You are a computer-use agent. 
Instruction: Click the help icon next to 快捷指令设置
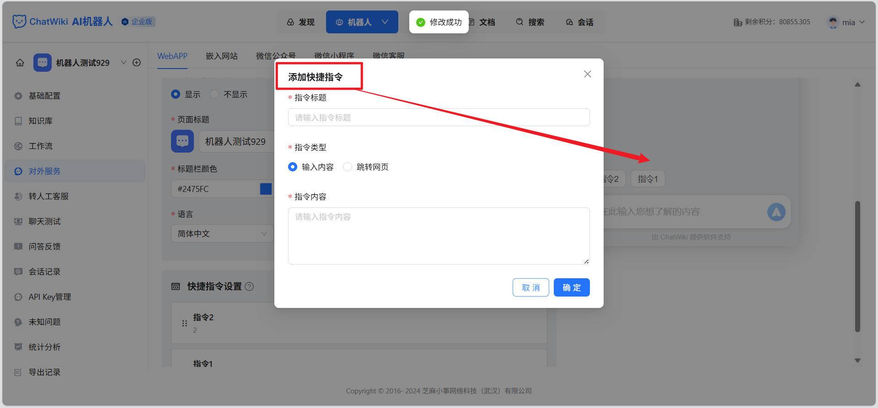point(249,286)
